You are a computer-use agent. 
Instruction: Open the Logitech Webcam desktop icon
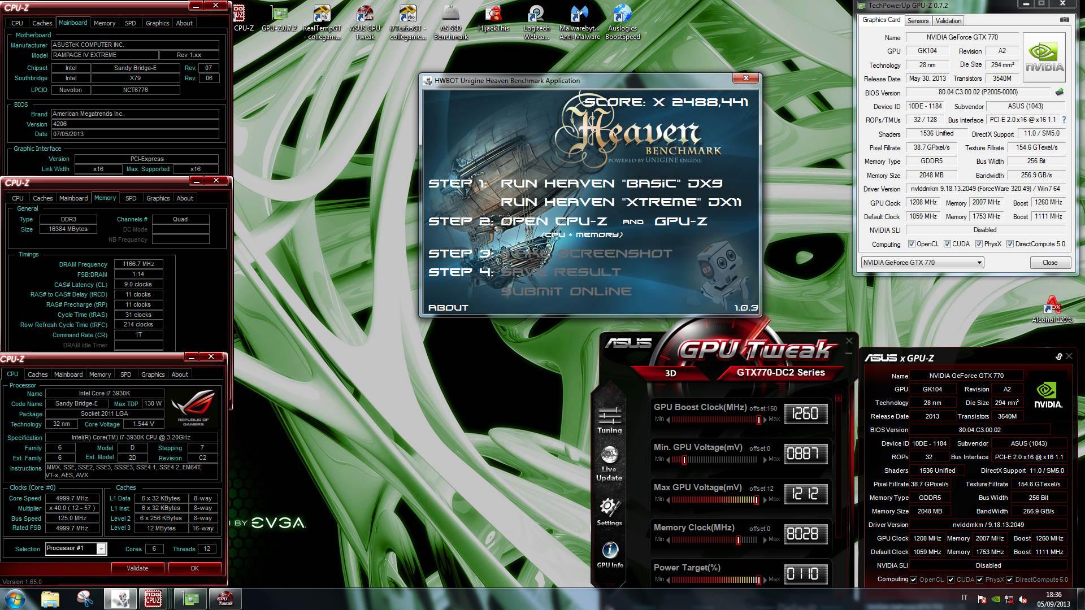point(536,22)
